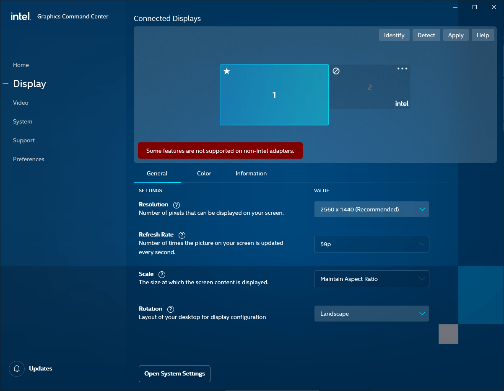This screenshot has width=504, height=391.
Task: Click the Rotation setting label
Action: [x=151, y=309]
